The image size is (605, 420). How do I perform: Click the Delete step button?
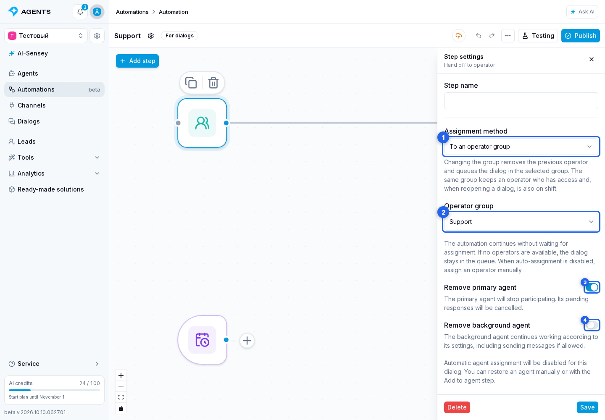[457, 407]
